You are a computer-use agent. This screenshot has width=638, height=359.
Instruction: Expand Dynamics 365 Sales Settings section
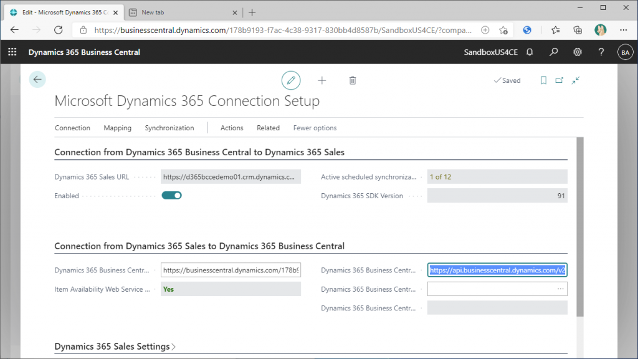pyautogui.click(x=115, y=347)
